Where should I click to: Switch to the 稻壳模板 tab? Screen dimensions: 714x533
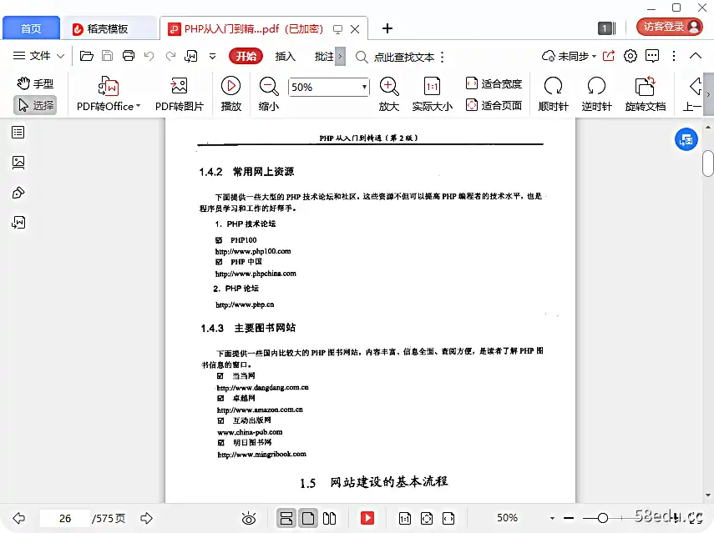pyautogui.click(x=108, y=28)
